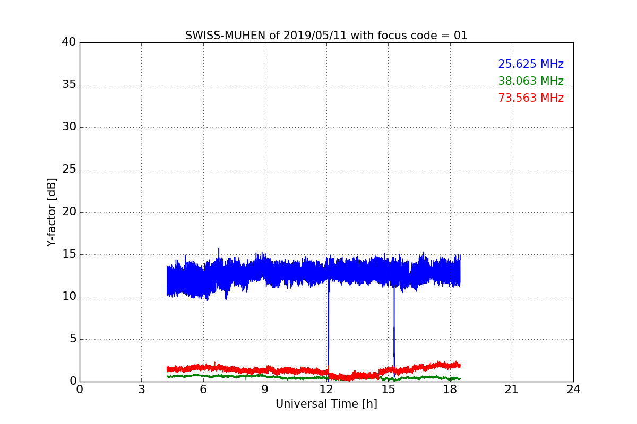Click the plot title SWISS-MUHEN of 2019/05/11
637x424 pixels.
[326, 36]
